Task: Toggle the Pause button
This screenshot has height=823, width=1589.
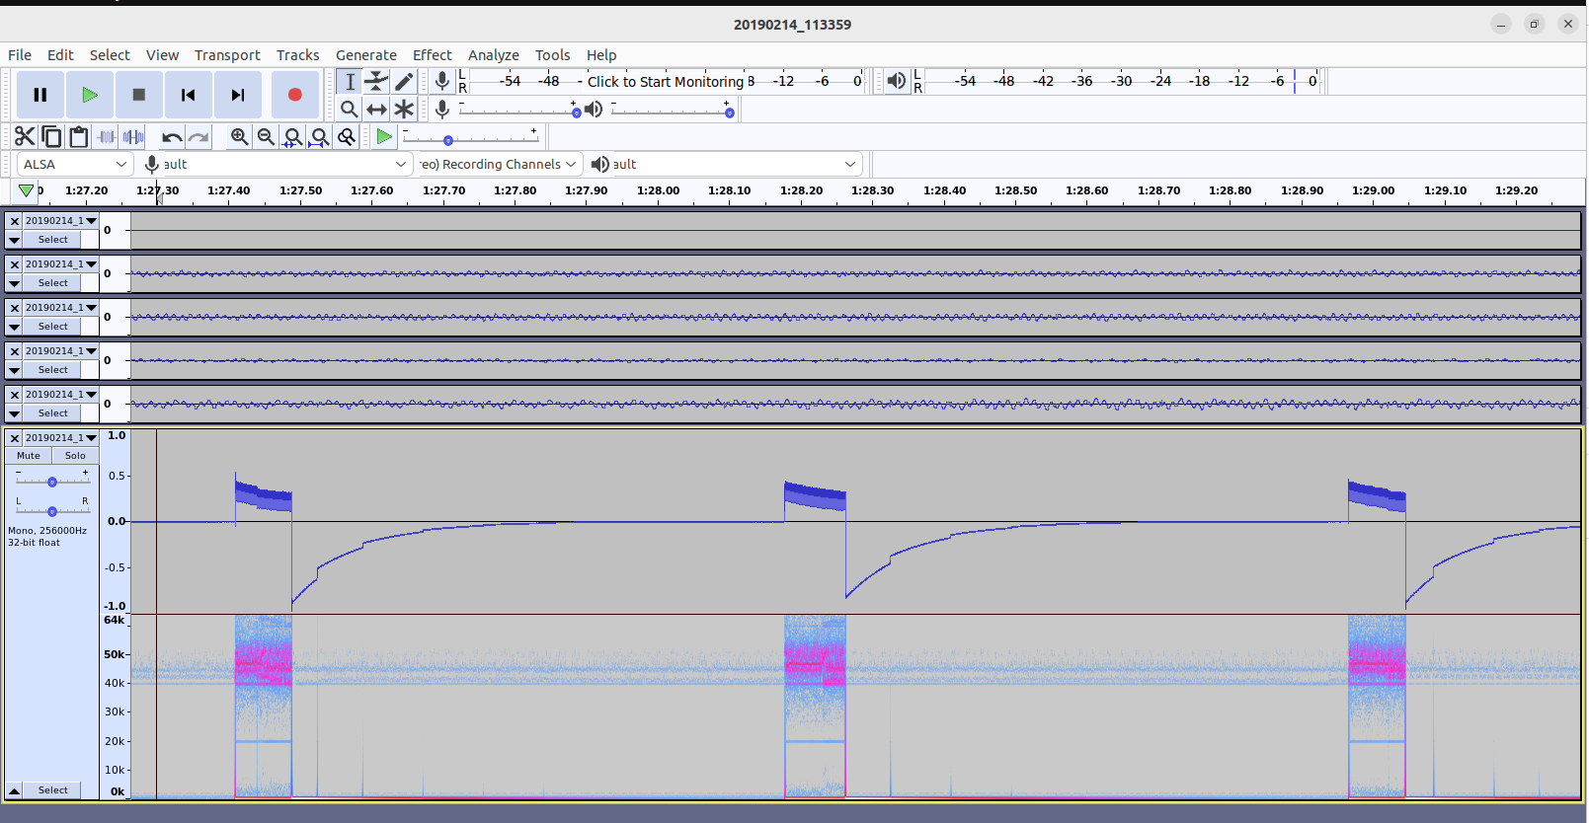Action: pyautogui.click(x=40, y=95)
